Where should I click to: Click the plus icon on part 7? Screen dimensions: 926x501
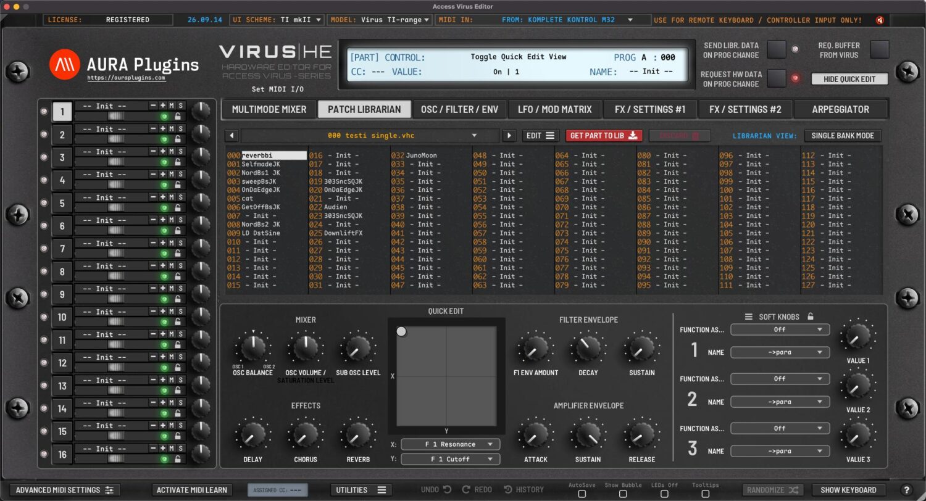click(x=163, y=242)
